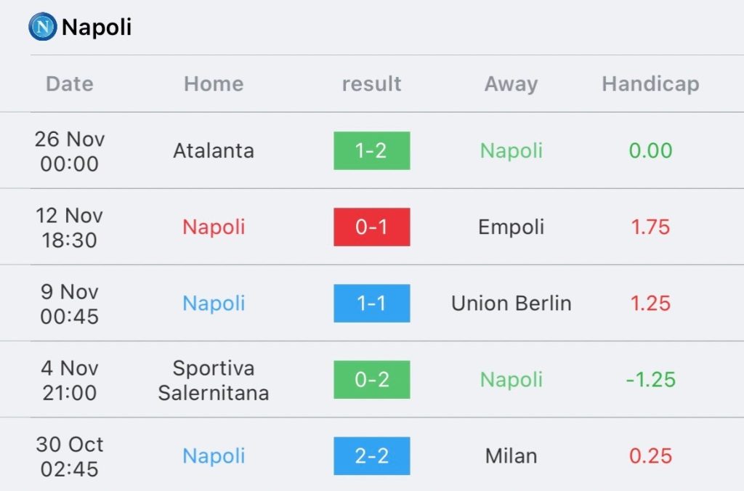Click the -1.25 handicap value
The height and width of the screenshot is (491, 744).
tap(650, 380)
